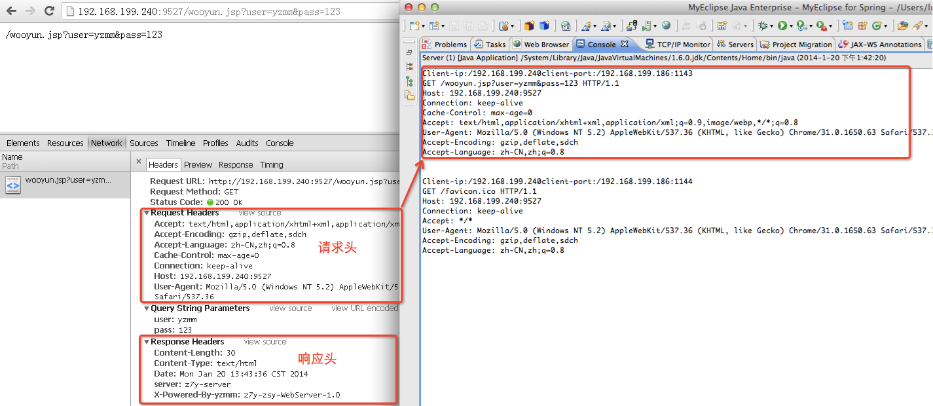
Task: Click view URL encoded link
Action: point(365,308)
